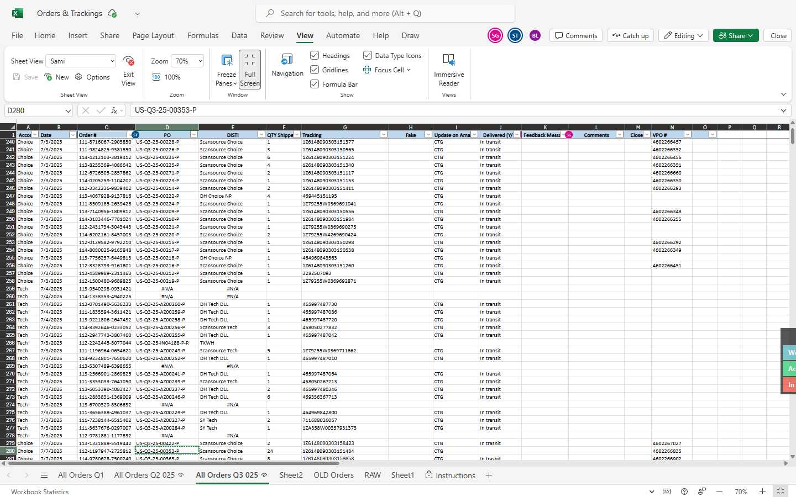Reset zoom with the 100% button

point(166,77)
